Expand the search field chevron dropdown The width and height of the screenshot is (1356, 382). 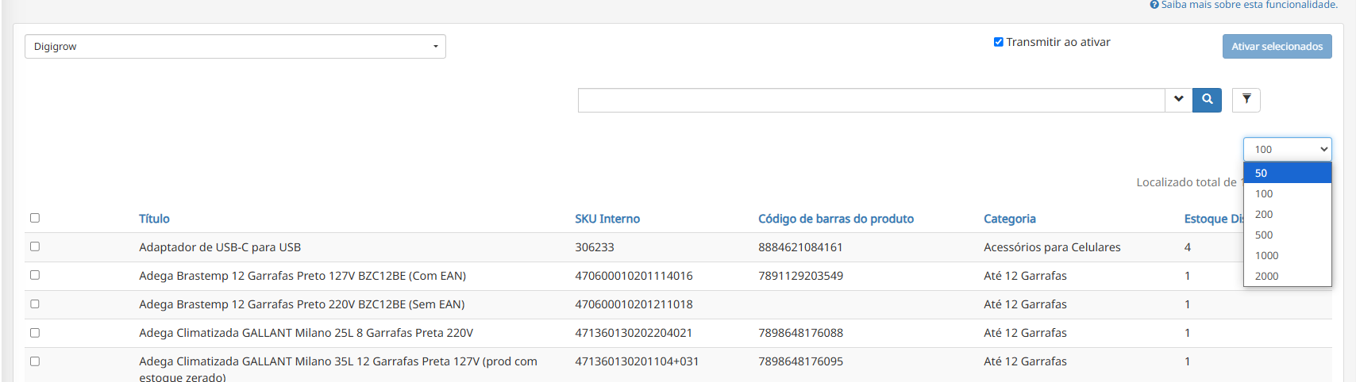point(1178,100)
